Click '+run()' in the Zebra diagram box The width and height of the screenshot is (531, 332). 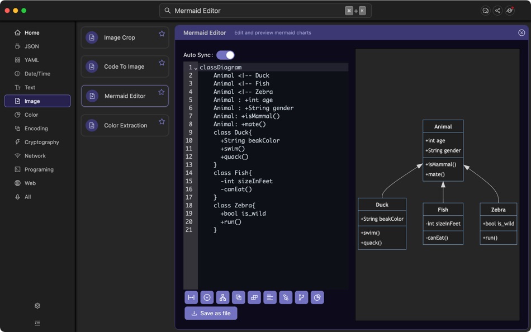(490, 238)
